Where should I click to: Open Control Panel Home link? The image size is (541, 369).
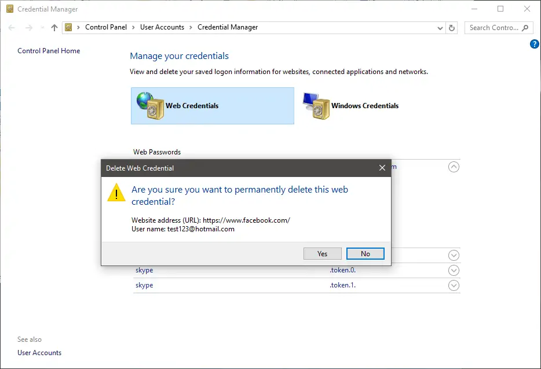[x=49, y=51]
